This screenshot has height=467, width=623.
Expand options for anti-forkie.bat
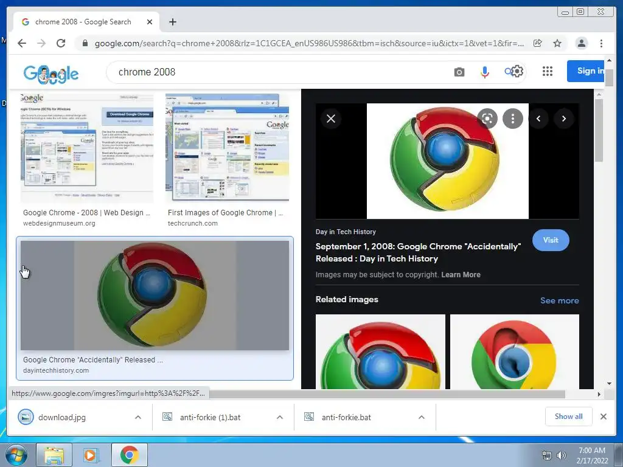pos(422,417)
